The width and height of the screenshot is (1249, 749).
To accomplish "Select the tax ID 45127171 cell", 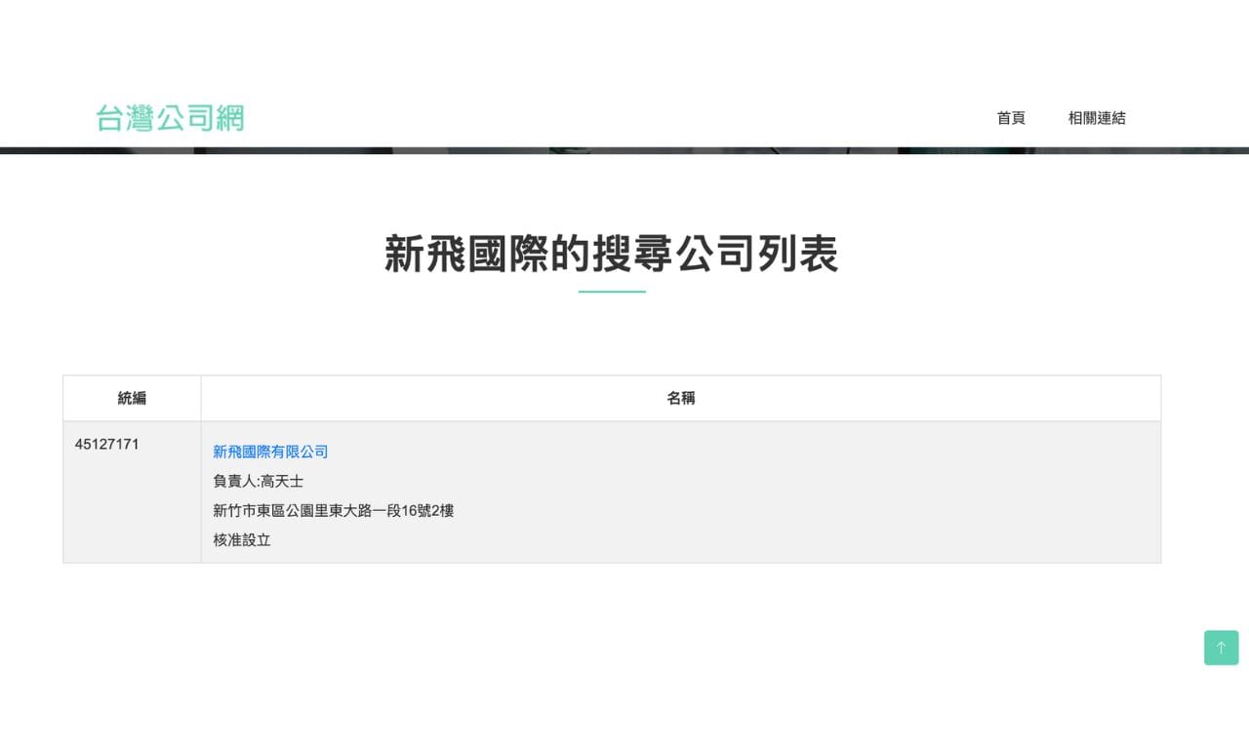I will [132, 493].
